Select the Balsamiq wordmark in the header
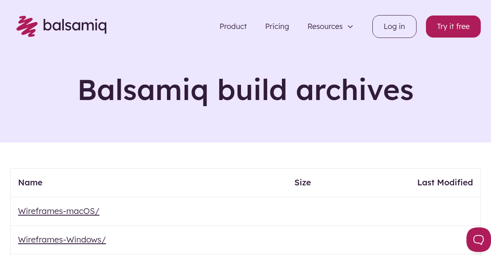 point(75,26)
